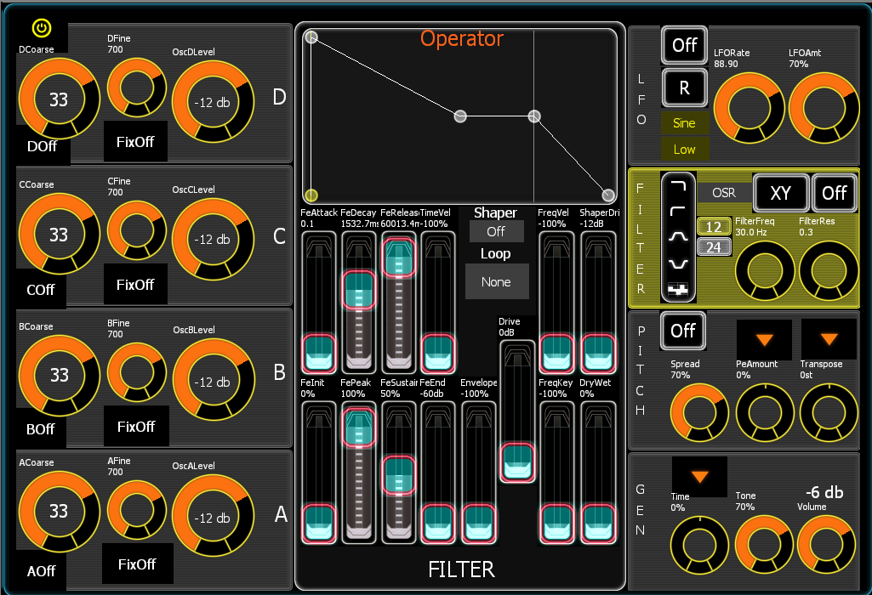Click the Transpose knob
This screenshot has width=872, height=595.
[x=829, y=413]
